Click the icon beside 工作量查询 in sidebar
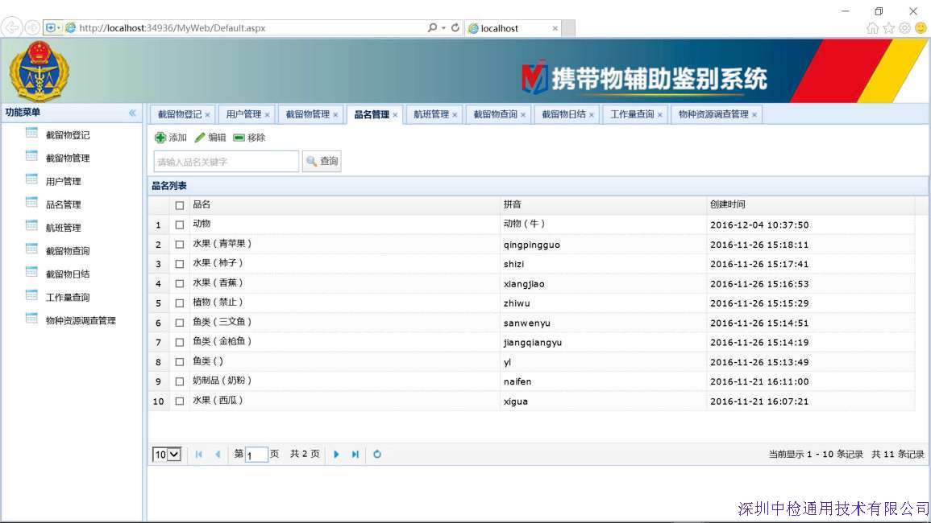Screen dimensions: 931x523 (x=31, y=295)
